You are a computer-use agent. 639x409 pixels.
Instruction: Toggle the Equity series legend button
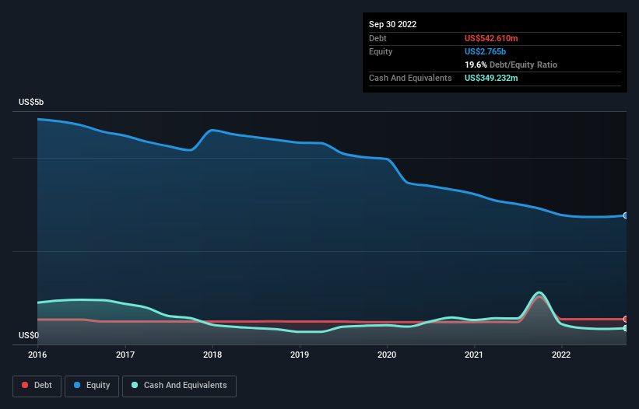[x=92, y=386]
